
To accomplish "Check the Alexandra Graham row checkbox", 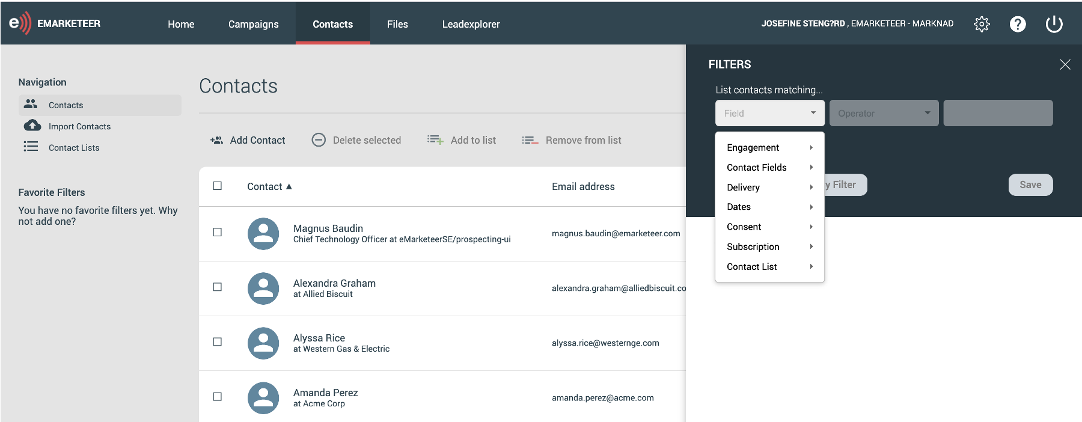I will pyautogui.click(x=218, y=287).
